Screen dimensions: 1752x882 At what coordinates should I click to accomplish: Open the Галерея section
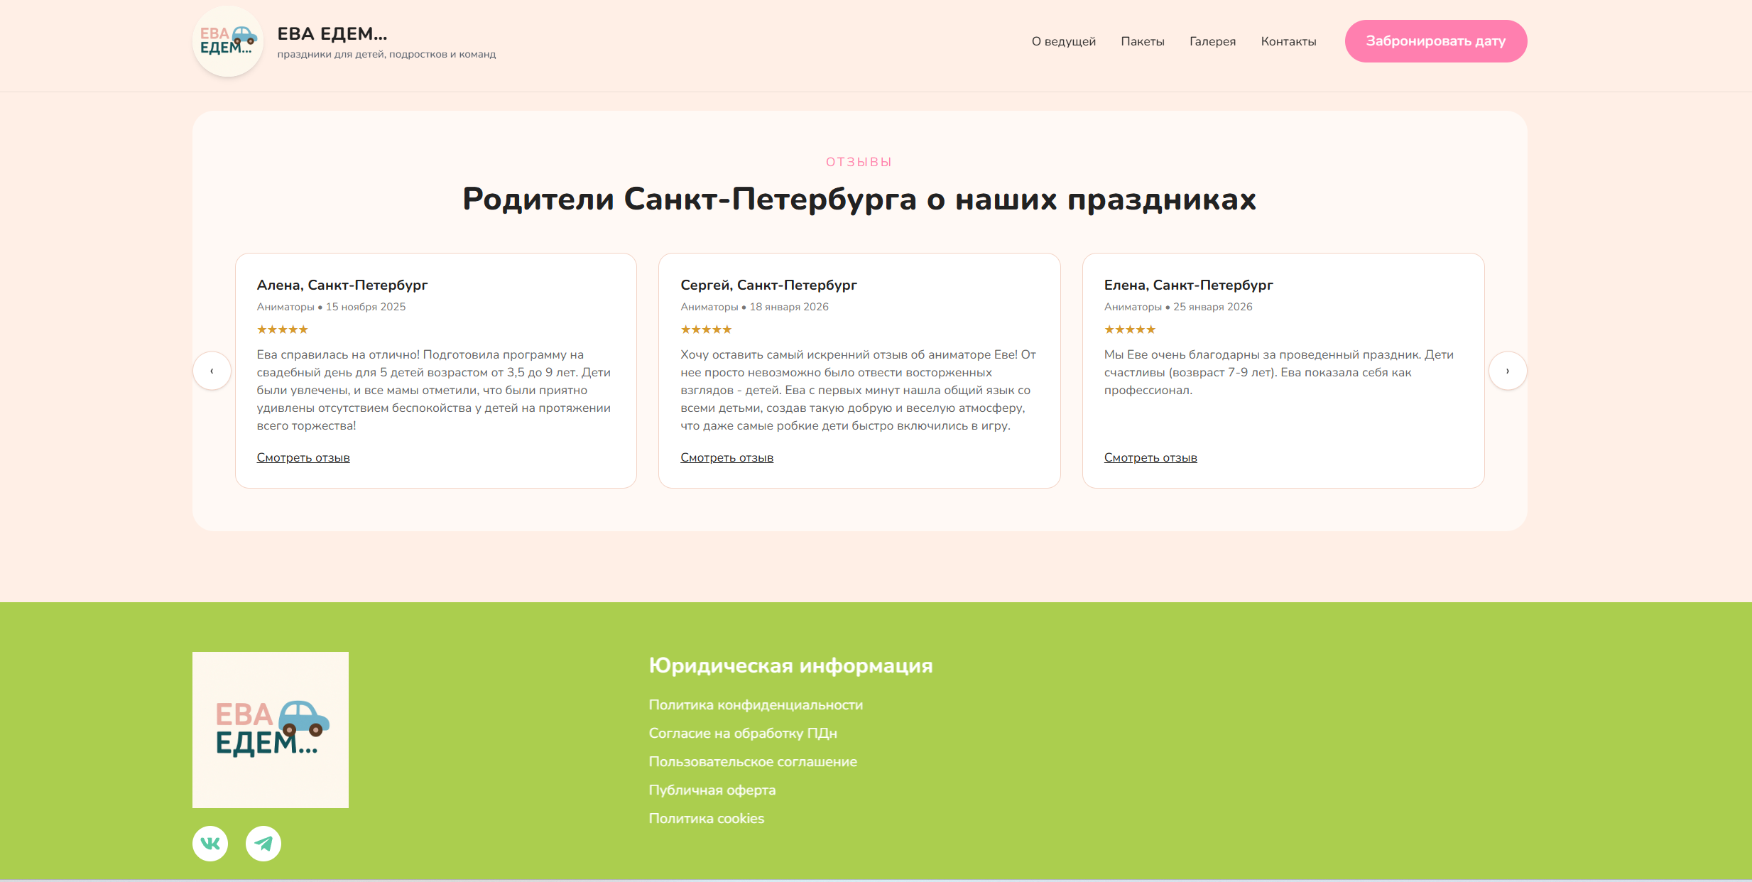(1212, 40)
